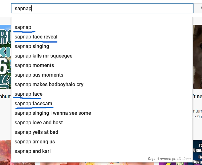Pick 'sapnap love and host' suggestion
The height and width of the screenshot is (165, 202).
tap(102, 123)
